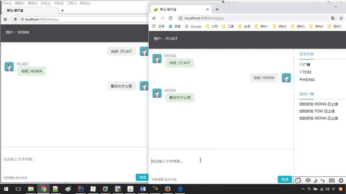Toggle the IME moon icon
The image size is (346, 194).
point(315,181)
